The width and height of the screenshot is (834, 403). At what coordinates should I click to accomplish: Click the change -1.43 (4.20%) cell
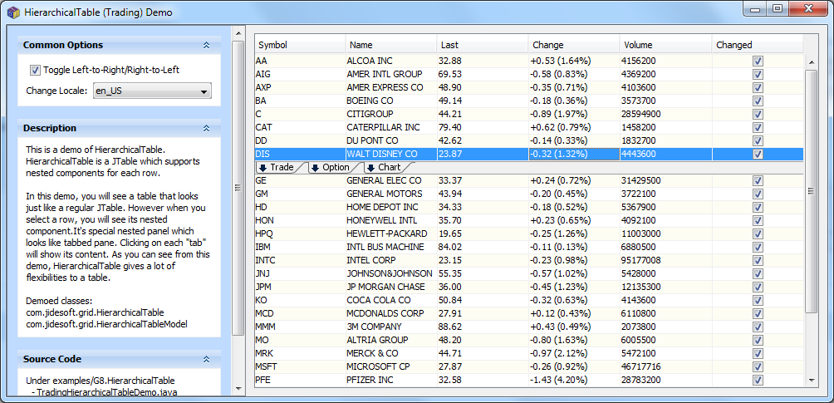[574, 380]
